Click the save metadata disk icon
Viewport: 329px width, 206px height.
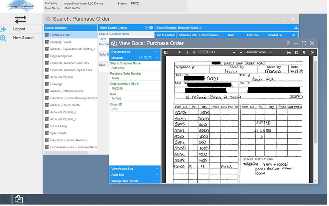150,58
